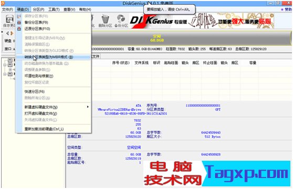293x189 pixels.
Task: Click the 容量 column header
Action: [x=253, y=63]
